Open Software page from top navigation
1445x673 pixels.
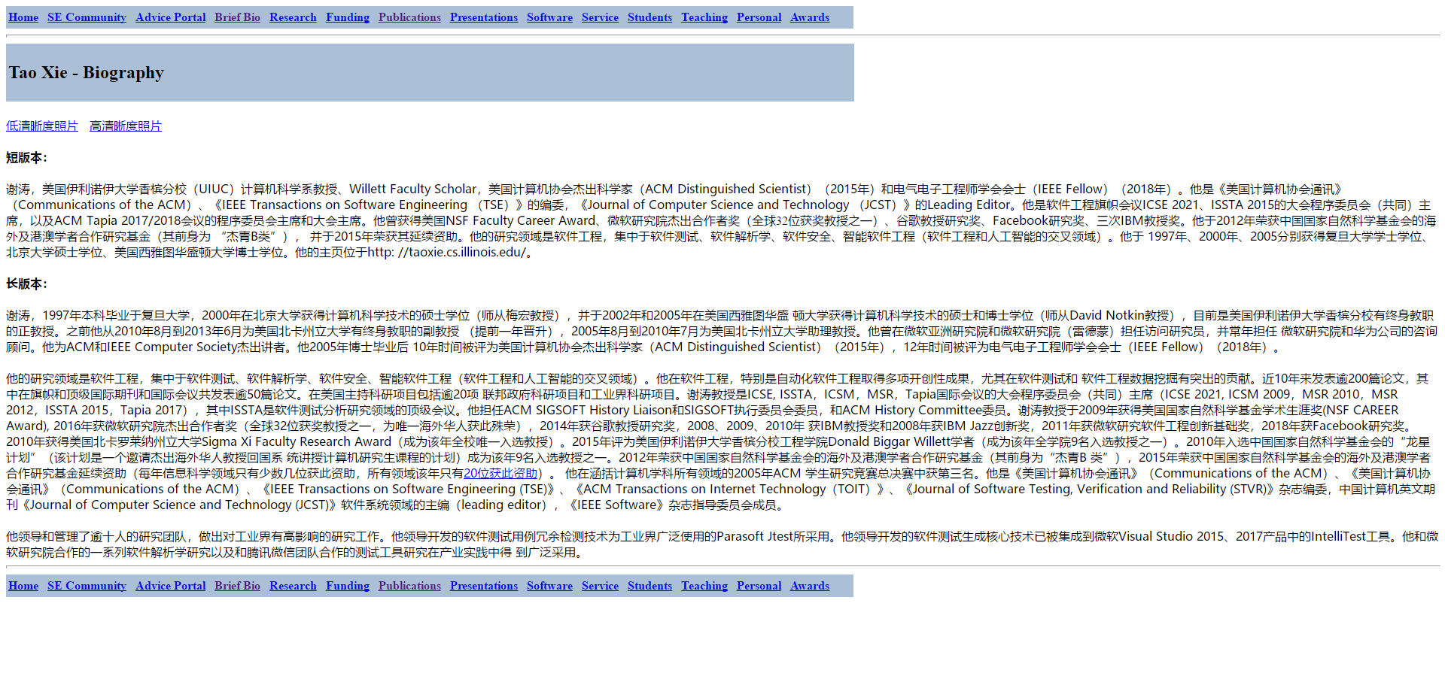click(549, 17)
